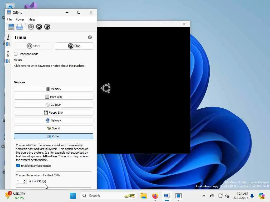Open the USD/JPY widget on taskbar
The height and width of the screenshot is (202, 270).
pyautogui.click(x=15, y=196)
